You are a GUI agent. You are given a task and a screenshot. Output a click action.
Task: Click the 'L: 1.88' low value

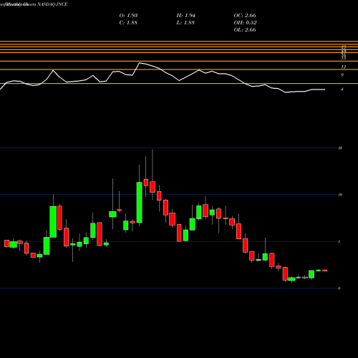click(x=185, y=23)
